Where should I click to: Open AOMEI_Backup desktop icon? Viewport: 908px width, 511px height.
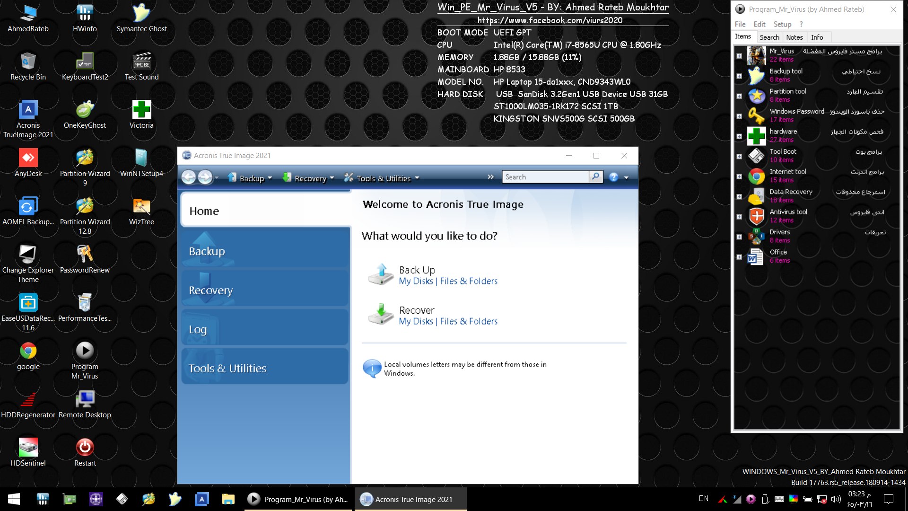28,211
